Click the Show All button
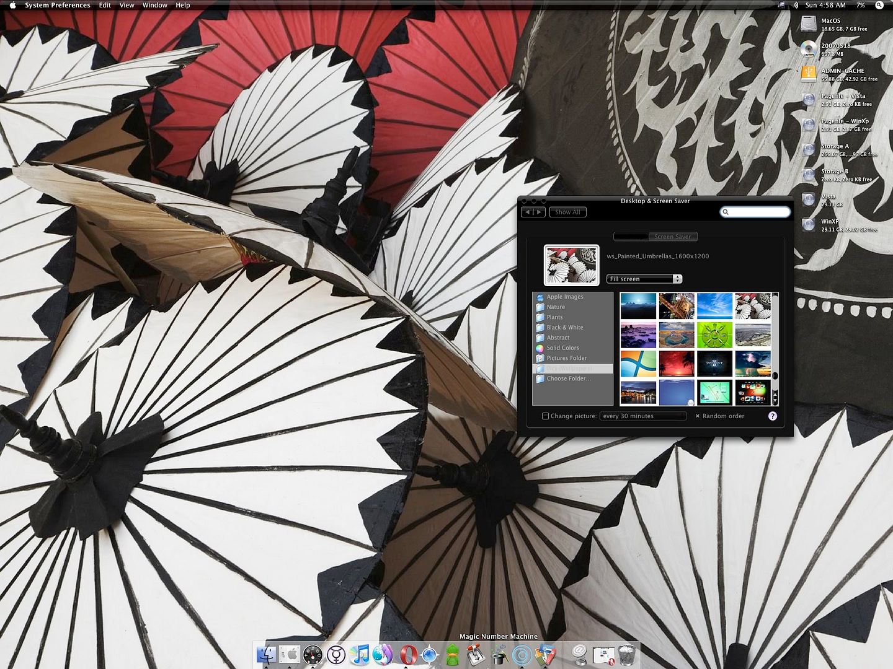893x669 pixels. 567,212
